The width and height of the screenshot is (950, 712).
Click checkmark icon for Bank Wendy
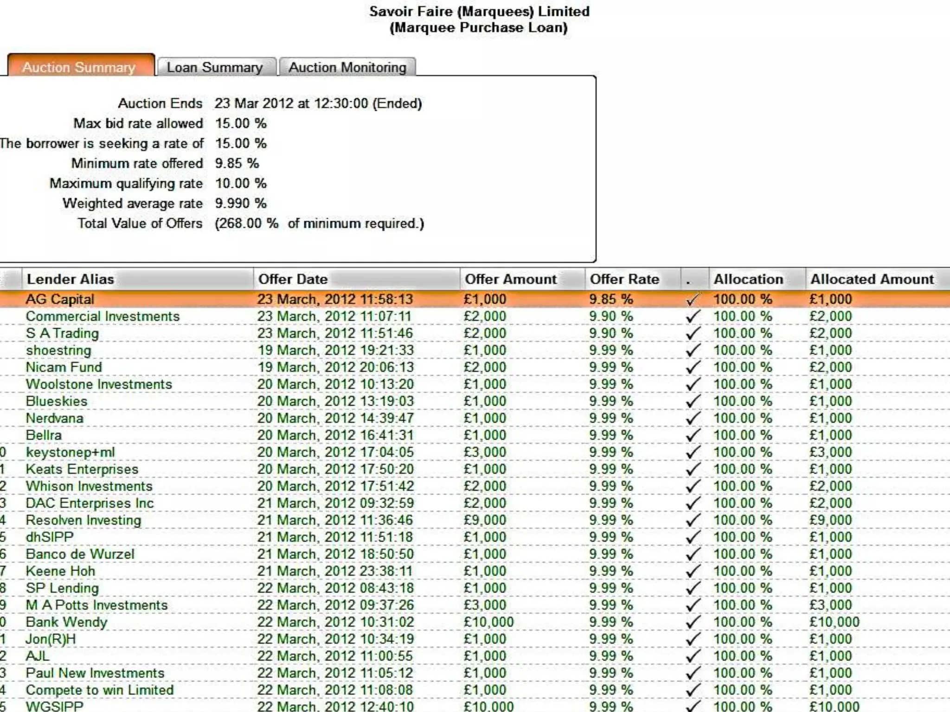693,622
